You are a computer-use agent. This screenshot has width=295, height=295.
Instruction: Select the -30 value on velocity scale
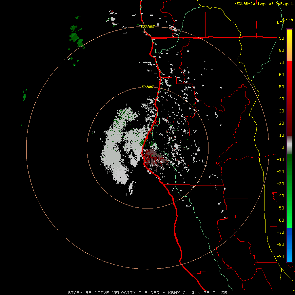280,184
